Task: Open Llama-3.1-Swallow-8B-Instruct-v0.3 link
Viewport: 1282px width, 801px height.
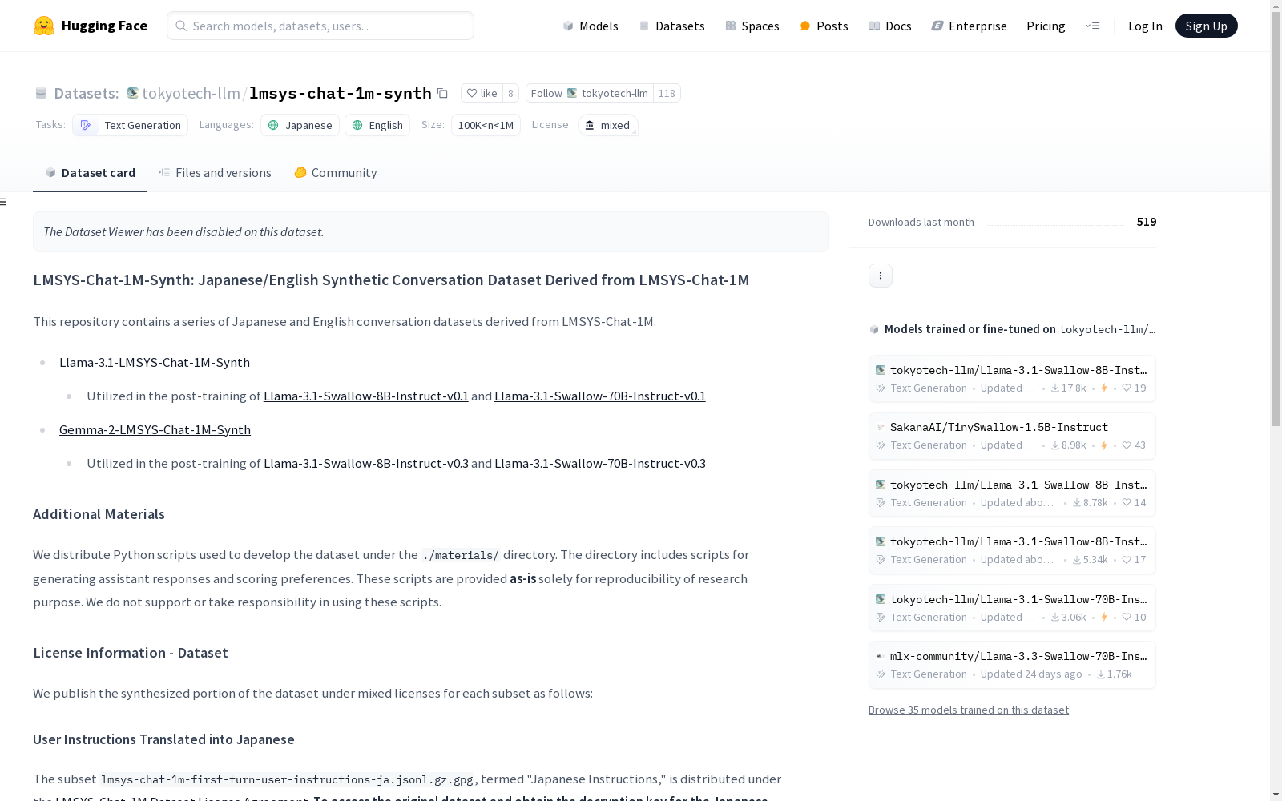Action: 366,463
